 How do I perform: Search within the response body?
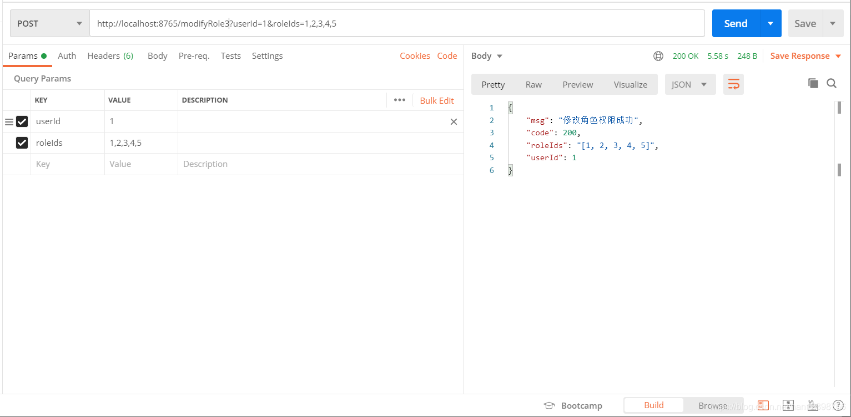tap(832, 83)
